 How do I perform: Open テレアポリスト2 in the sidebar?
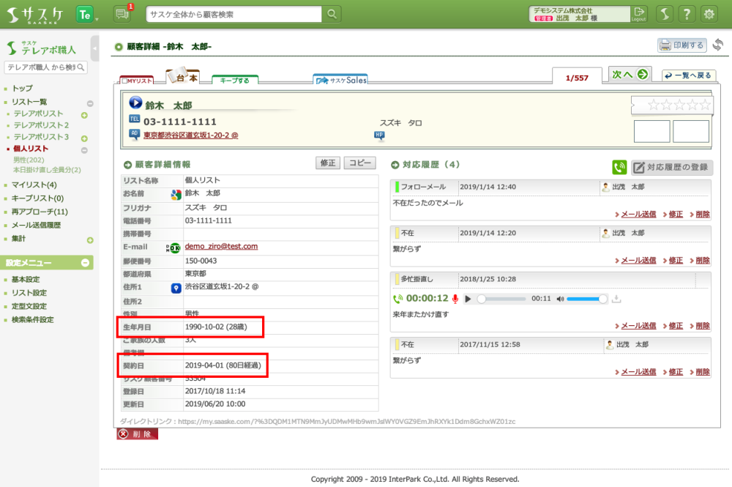(x=41, y=125)
